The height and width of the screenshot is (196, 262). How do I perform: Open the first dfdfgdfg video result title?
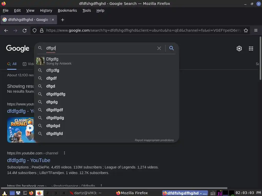click(20, 111)
